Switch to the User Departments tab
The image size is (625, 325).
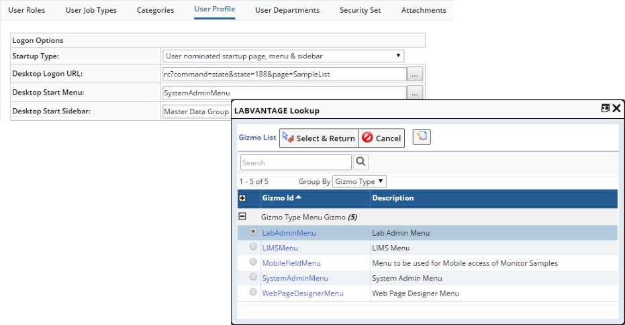[x=287, y=10]
